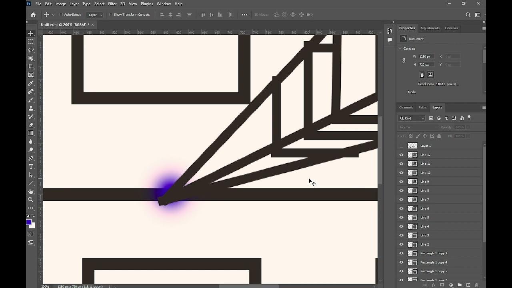Open the Kind filter dropdown in Layers
This screenshot has height=288, width=512.
point(412,118)
